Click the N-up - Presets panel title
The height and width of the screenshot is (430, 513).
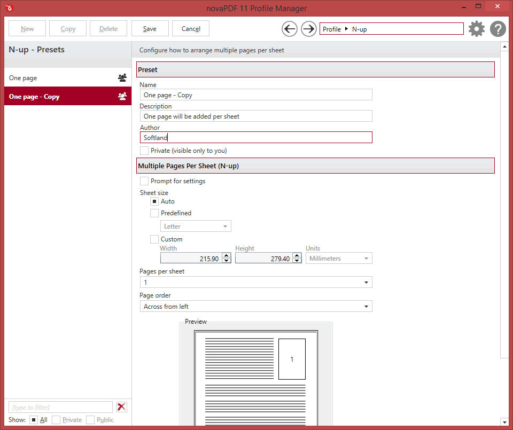coord(37,50)
